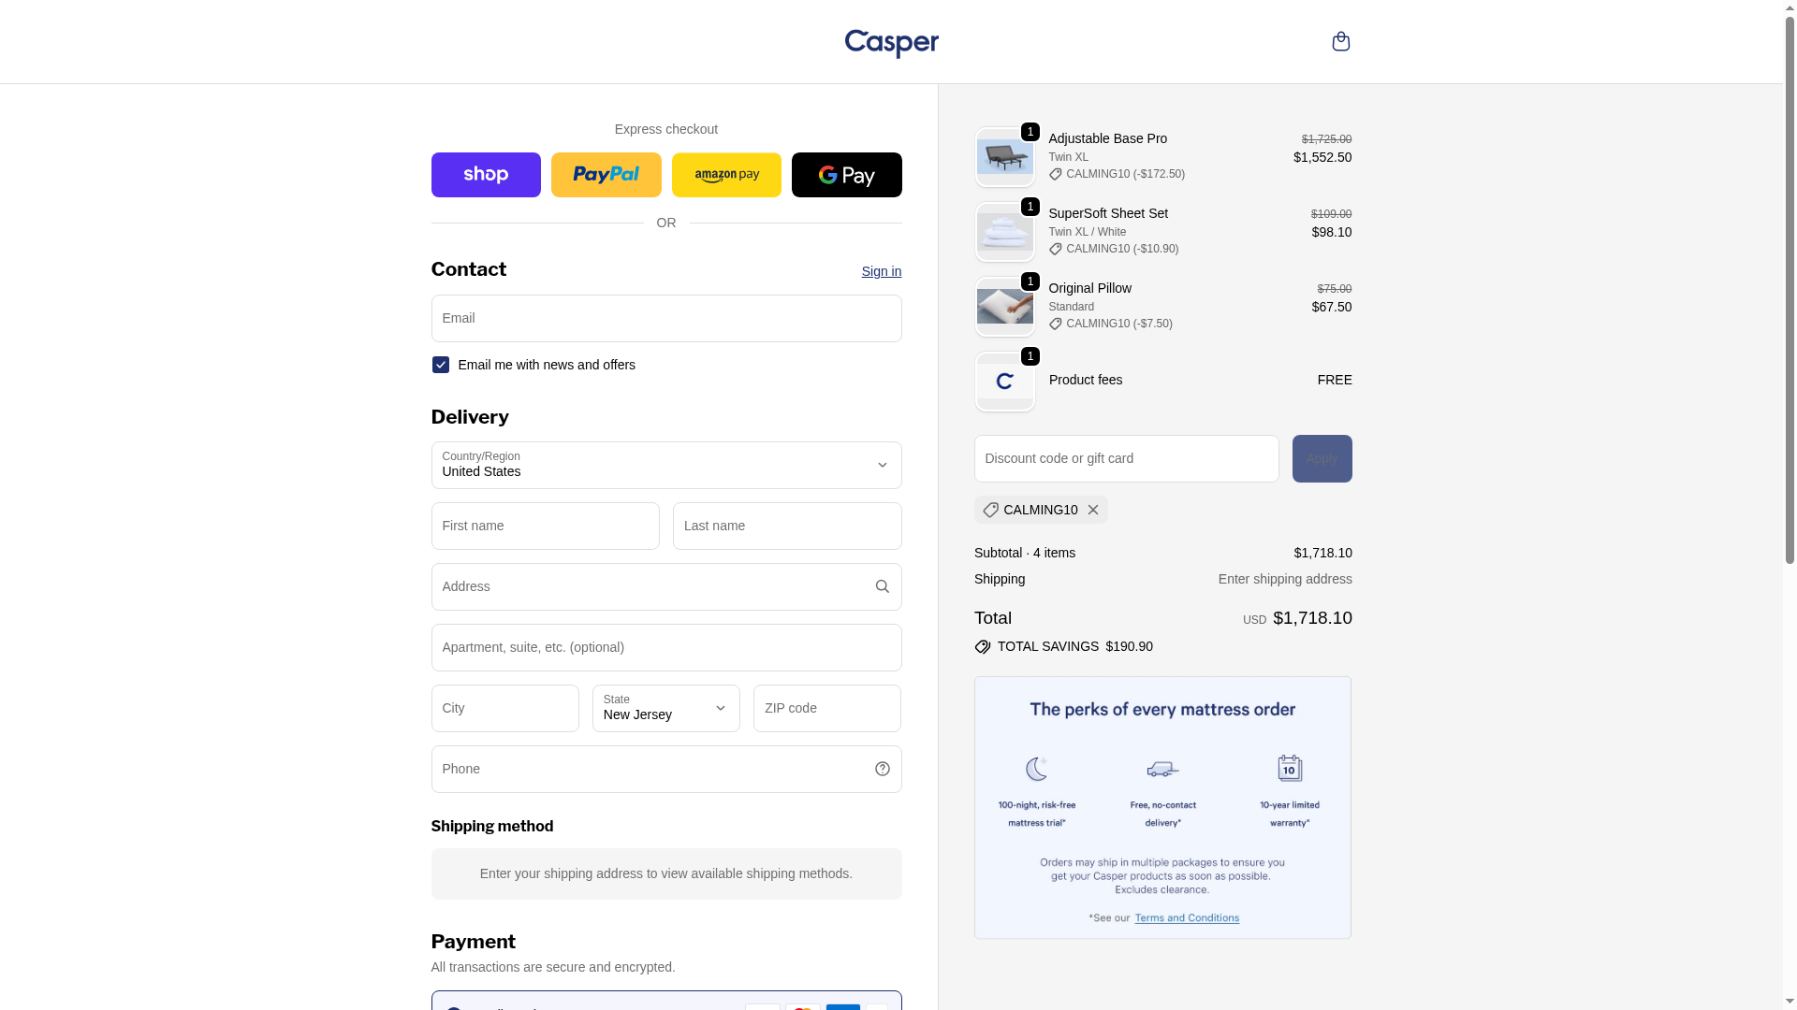The image size is (1797, 1010).
Task: Click the address search magnifier icon
Action: click(x=882, y=586)
